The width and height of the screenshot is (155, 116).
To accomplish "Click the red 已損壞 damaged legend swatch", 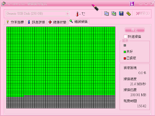I will click(x=125, y=58).
